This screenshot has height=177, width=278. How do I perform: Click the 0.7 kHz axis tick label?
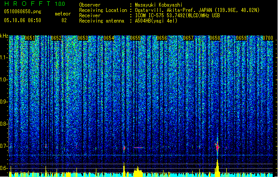[x=4, y=146]
